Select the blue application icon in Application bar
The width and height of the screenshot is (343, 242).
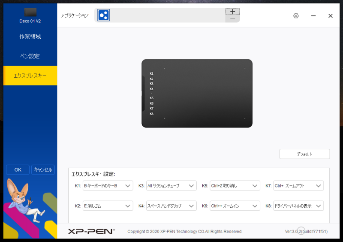pos(103,15)
